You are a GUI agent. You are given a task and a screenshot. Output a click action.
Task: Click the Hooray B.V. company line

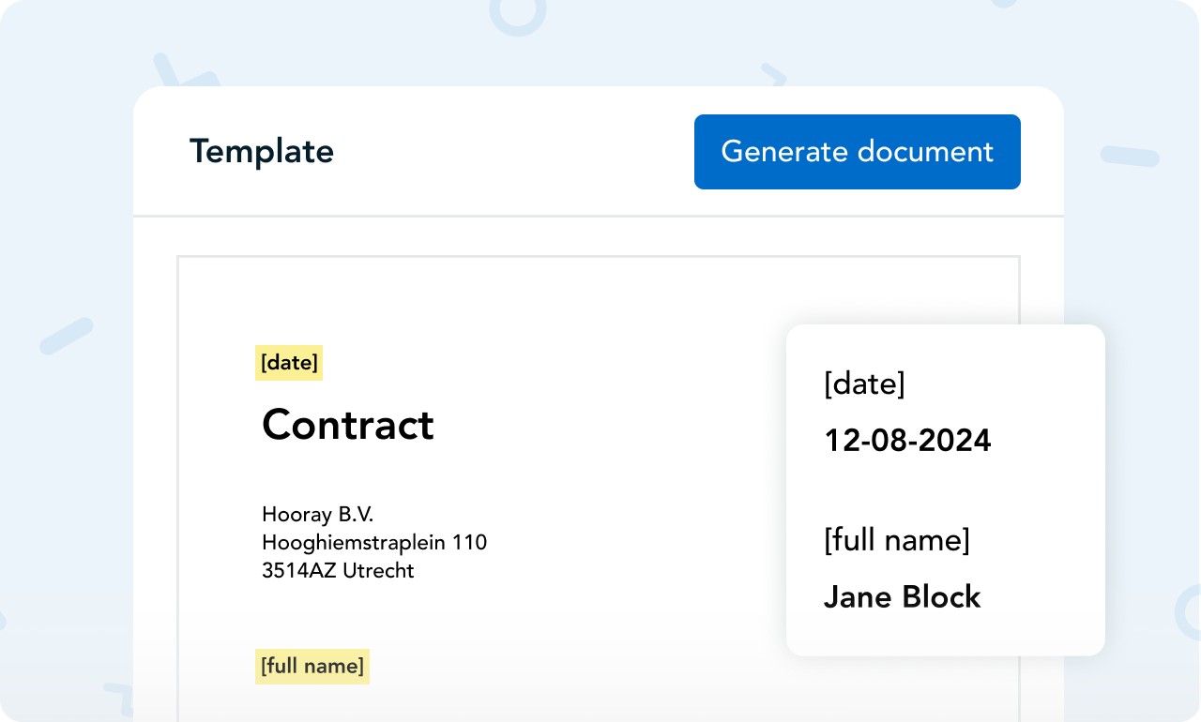click(318, 514)
